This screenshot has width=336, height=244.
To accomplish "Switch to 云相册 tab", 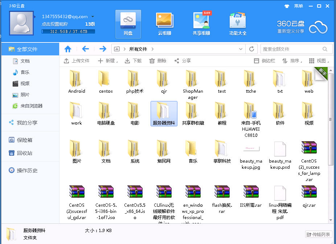I will tap(165, 24).
